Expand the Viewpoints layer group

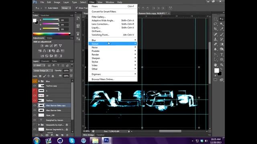click(x=39, y=125)
